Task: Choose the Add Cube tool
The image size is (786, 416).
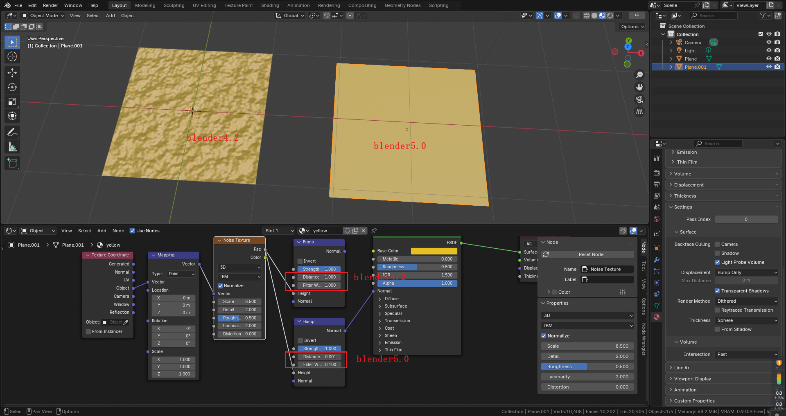Action: (12, 163)
